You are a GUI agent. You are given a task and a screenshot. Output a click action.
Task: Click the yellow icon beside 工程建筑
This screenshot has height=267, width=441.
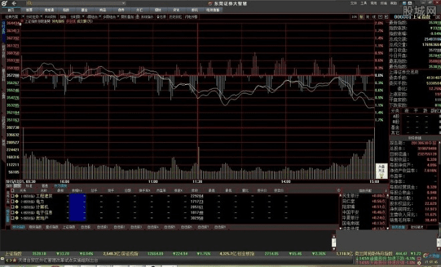pos(16,194)
